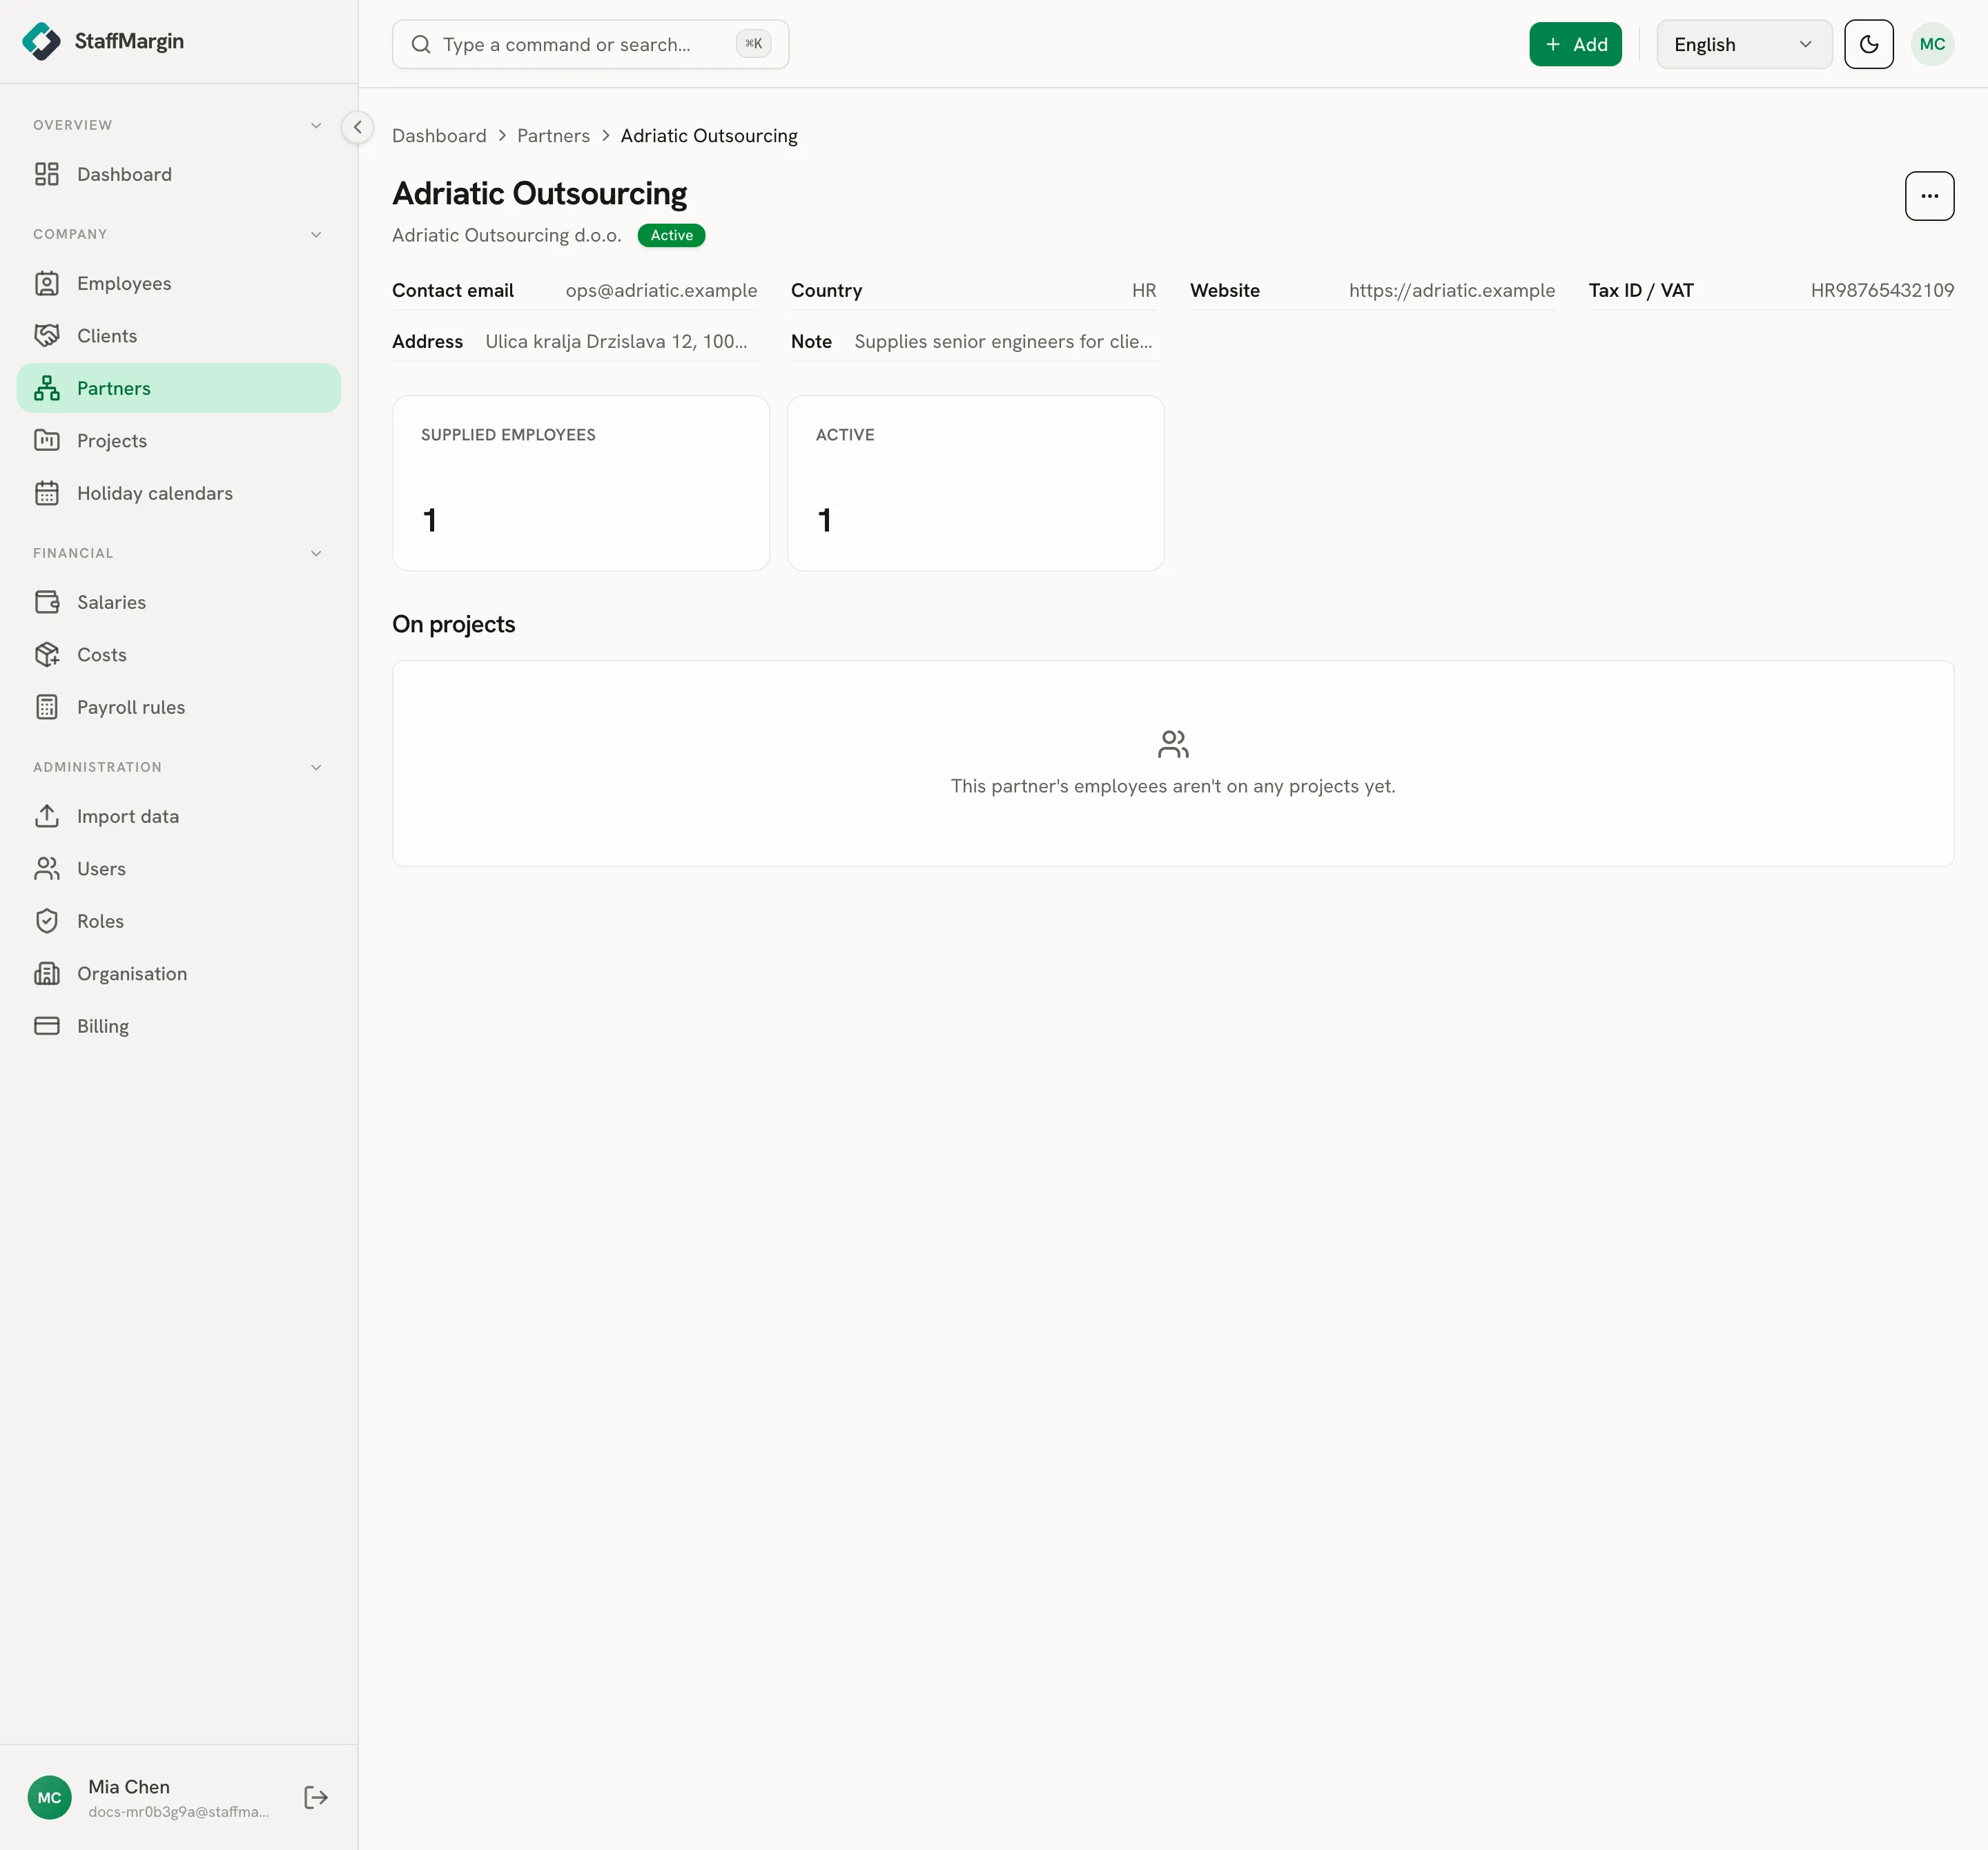
Task: Open the Clients handshake icon
Action: pyautogui.click(x=47, y=336)
